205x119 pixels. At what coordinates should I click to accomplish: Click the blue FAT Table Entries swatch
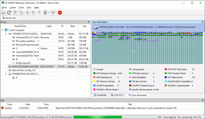[x=166, y=77]
